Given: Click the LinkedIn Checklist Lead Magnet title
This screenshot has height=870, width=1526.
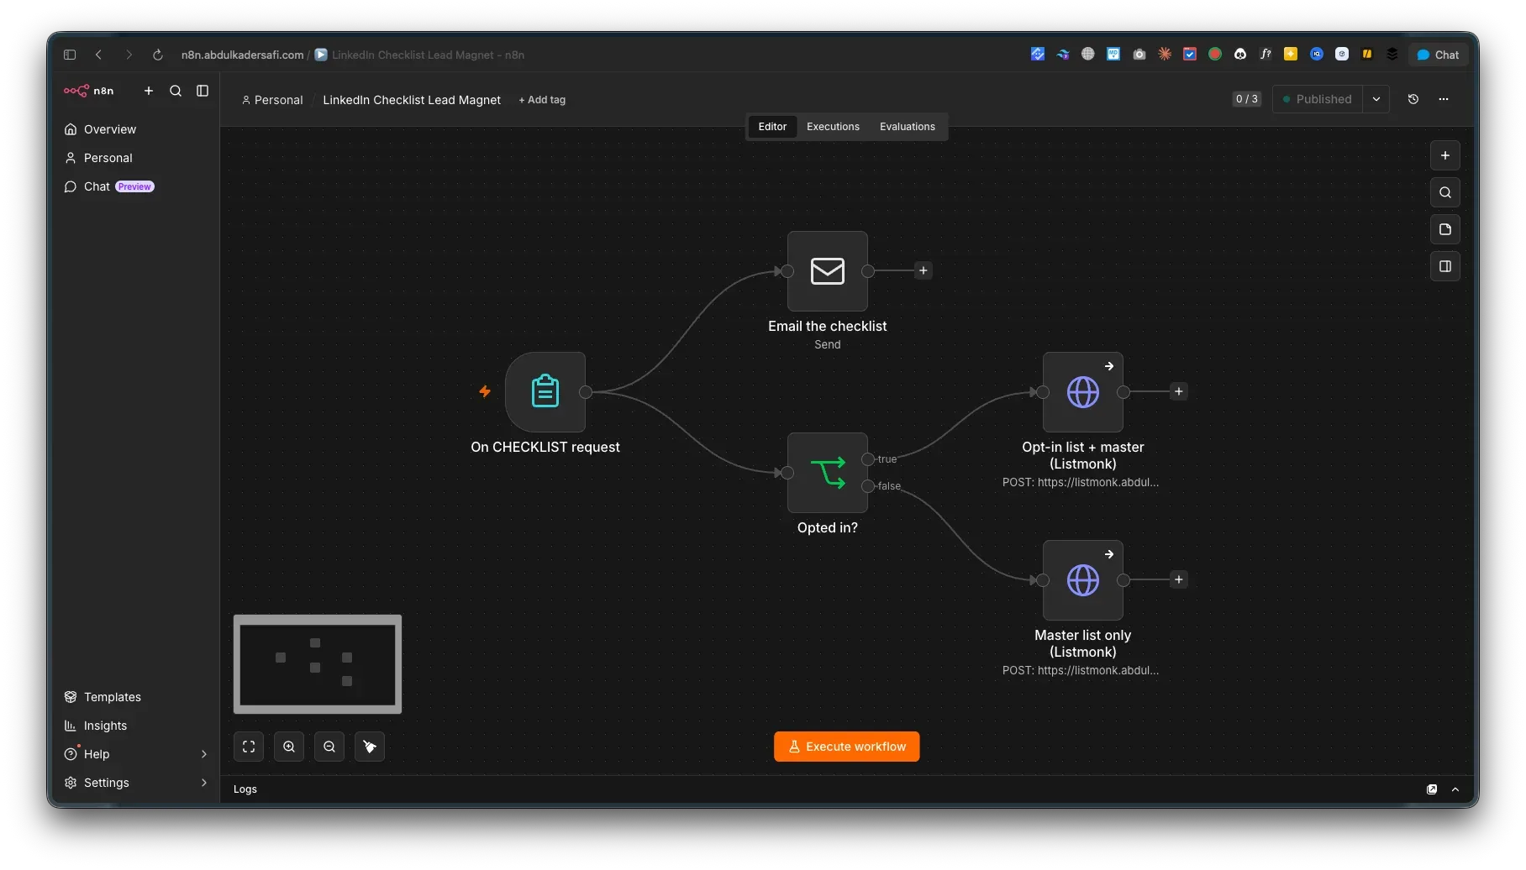Looking at the screenshot, I should coord(412,100).
